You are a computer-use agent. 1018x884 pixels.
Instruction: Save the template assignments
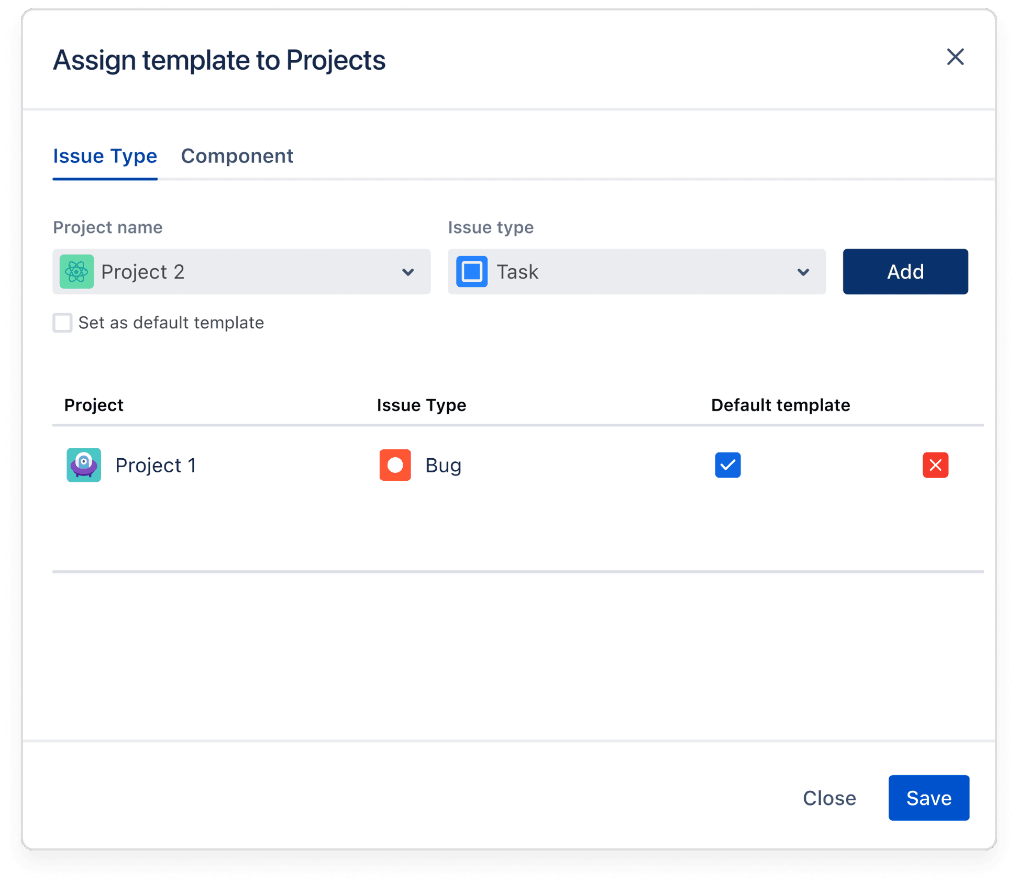(928, 798)
